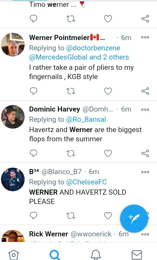Viewport: 157px width, 260px height.
Task: Open the @ChelseaFC profile link
Action: pos(87,182)
